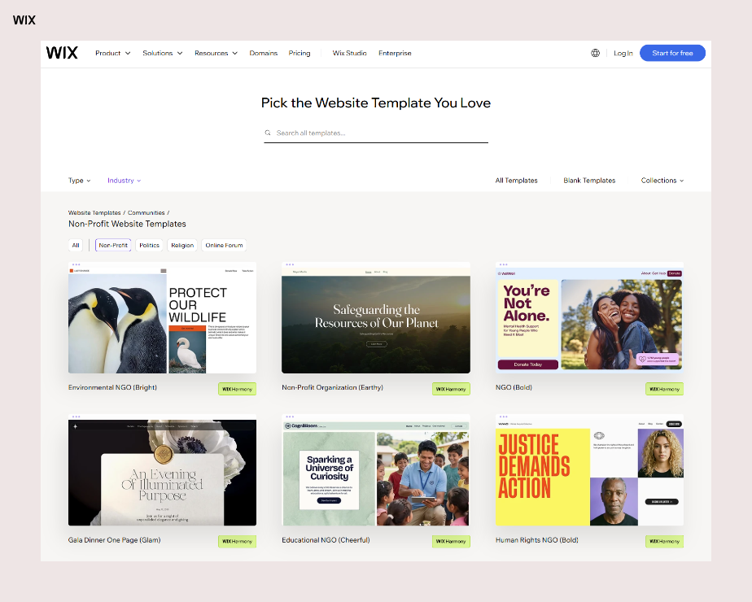Open the Pricing page
The width and height of the screenshot is (752, 602).
pyautogui.click(x=299, y=53)
